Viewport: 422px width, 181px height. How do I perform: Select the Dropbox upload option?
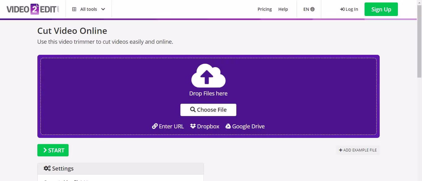tap(205, 126)
